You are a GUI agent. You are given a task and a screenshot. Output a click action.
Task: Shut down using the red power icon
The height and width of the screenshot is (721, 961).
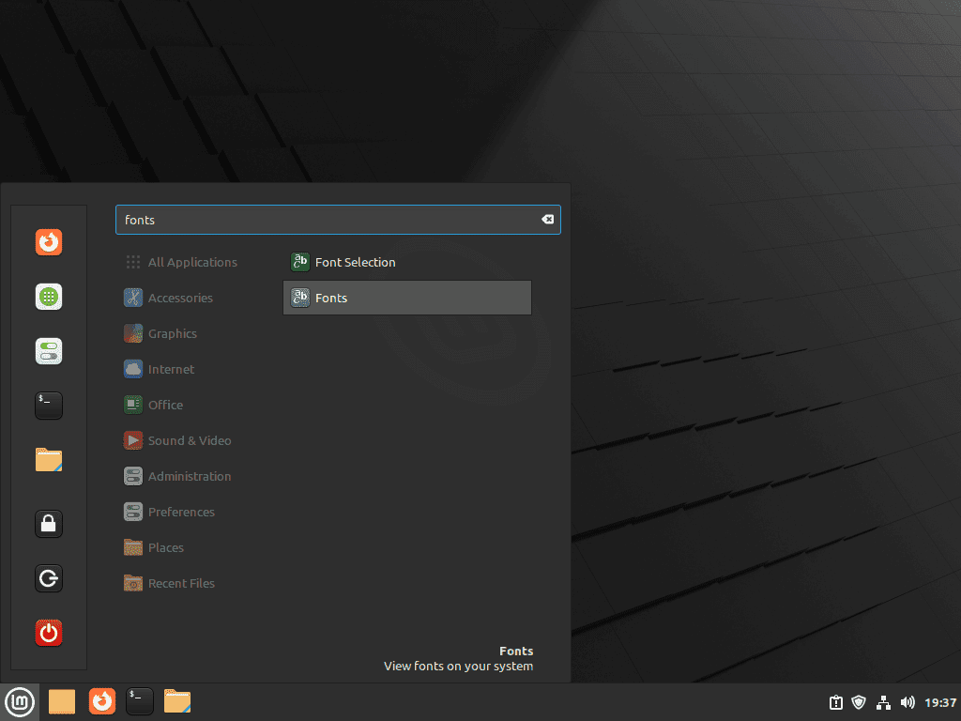48,632
